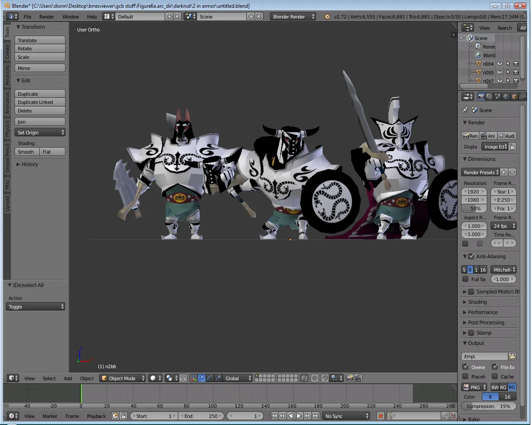Image resolution: width=532 pixels, height=425 pixels.
Task: Click the Delete button in Edit panel
Action: (x=40, y=111)
